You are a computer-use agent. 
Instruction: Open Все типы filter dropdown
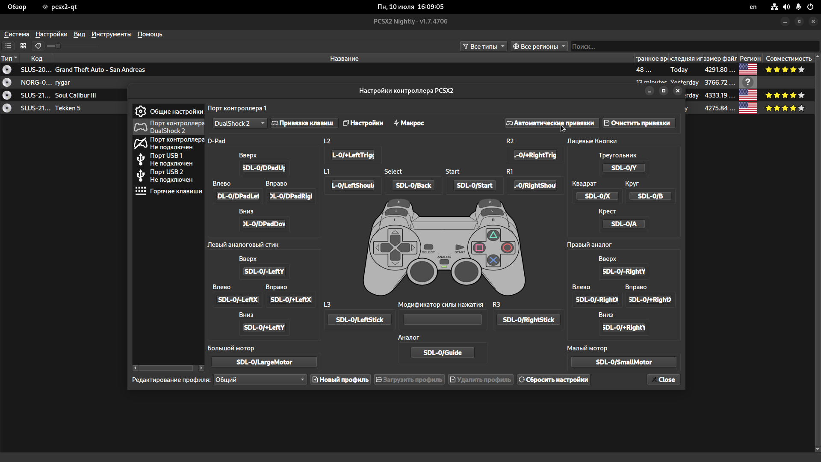[484, 46]
